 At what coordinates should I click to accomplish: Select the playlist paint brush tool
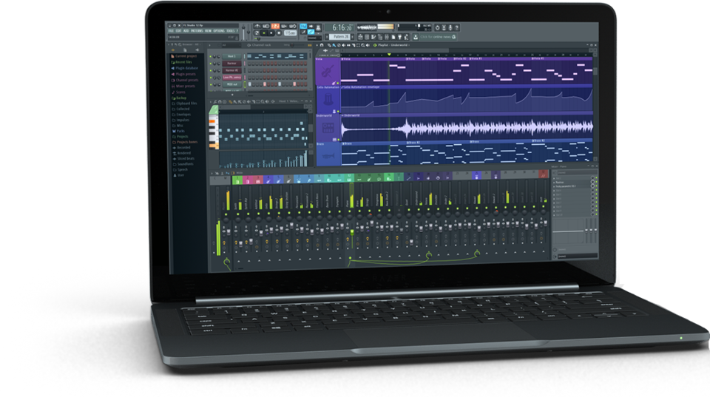(334, 45)
